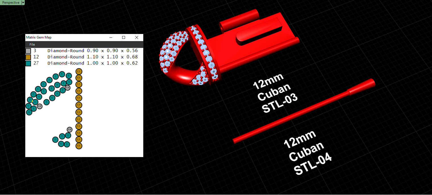432x195 pixels.
Task: Click the gold swatch for 1.10 diamonds
Action: [x=28, y=57]
